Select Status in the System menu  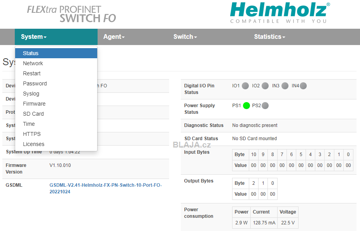(x=56, y=53)
